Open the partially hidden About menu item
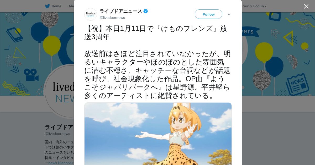This screenshot has height=165, width=315. tap(71, 6)
